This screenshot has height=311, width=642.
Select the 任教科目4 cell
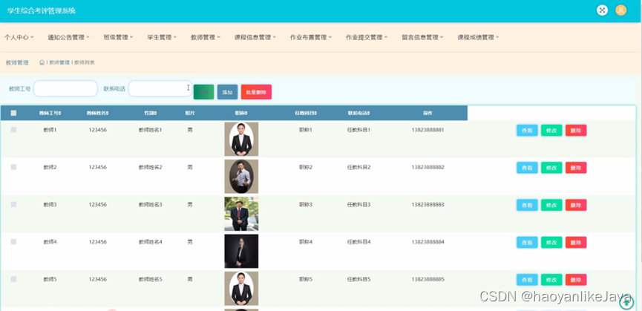(358, 242)
